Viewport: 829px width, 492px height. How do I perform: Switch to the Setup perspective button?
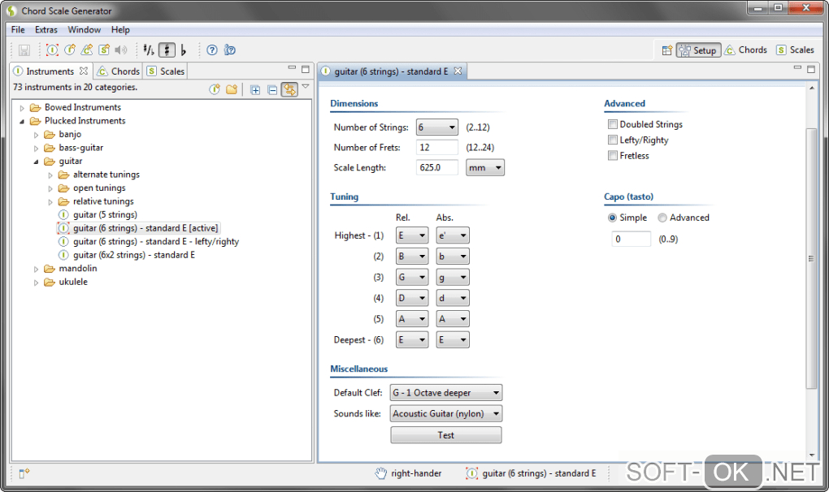698,50
